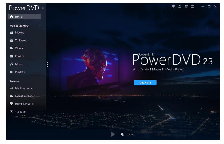Click the notification bell beside PowerDVD

coord(42,8)
